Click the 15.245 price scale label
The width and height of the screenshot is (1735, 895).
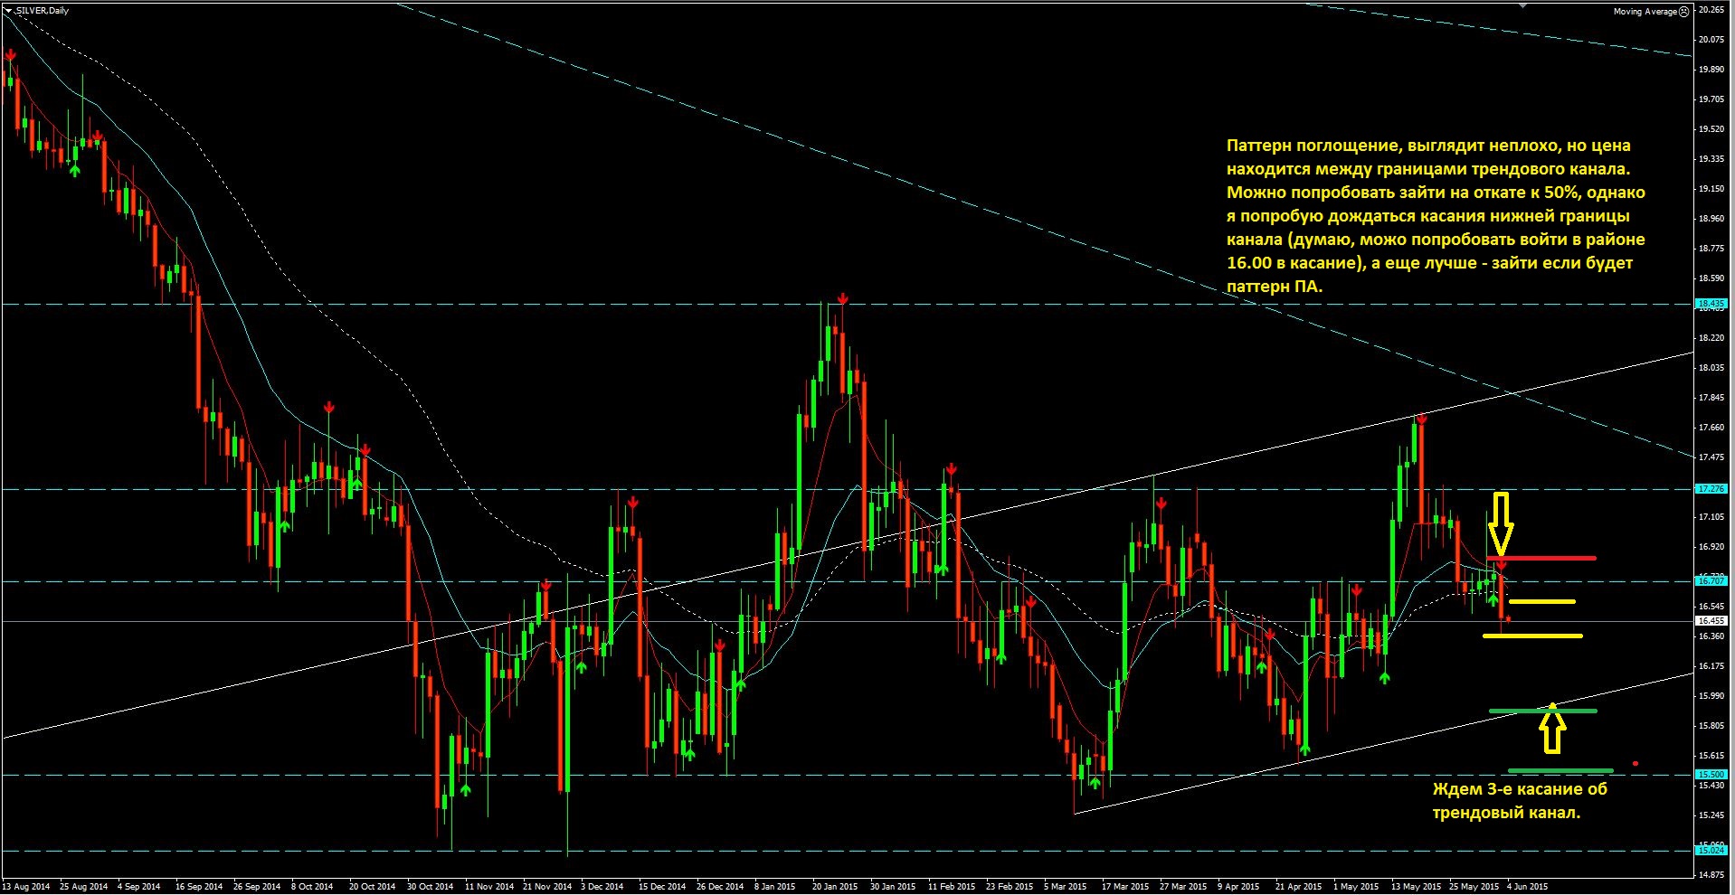pyautogui.click(x=1711, y=815)
